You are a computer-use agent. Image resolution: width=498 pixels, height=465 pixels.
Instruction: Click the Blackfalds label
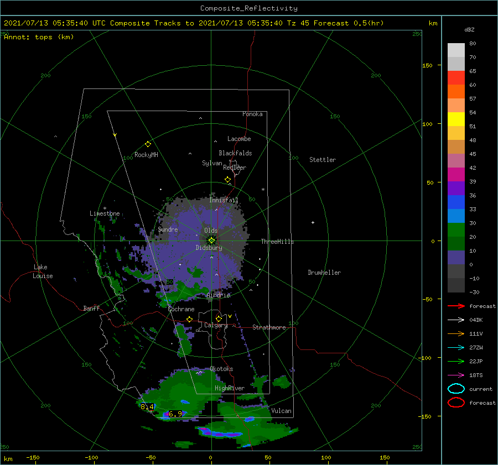235,153
